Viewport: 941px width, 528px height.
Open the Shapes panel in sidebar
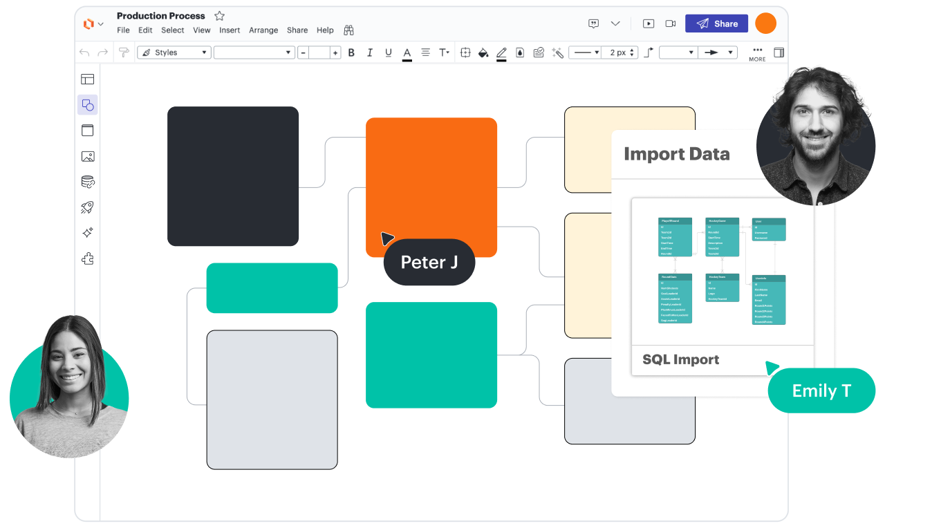click(88, 105)
